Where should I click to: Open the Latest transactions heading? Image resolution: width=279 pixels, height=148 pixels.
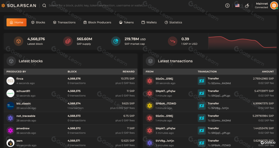tap(175, 61)
